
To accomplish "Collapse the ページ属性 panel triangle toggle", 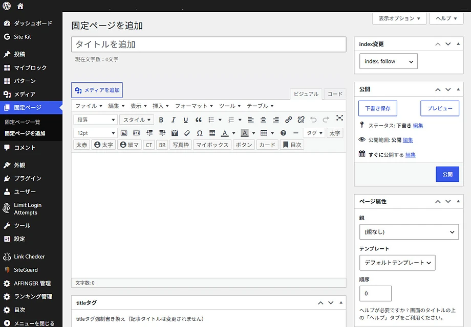I will (458, 201).
